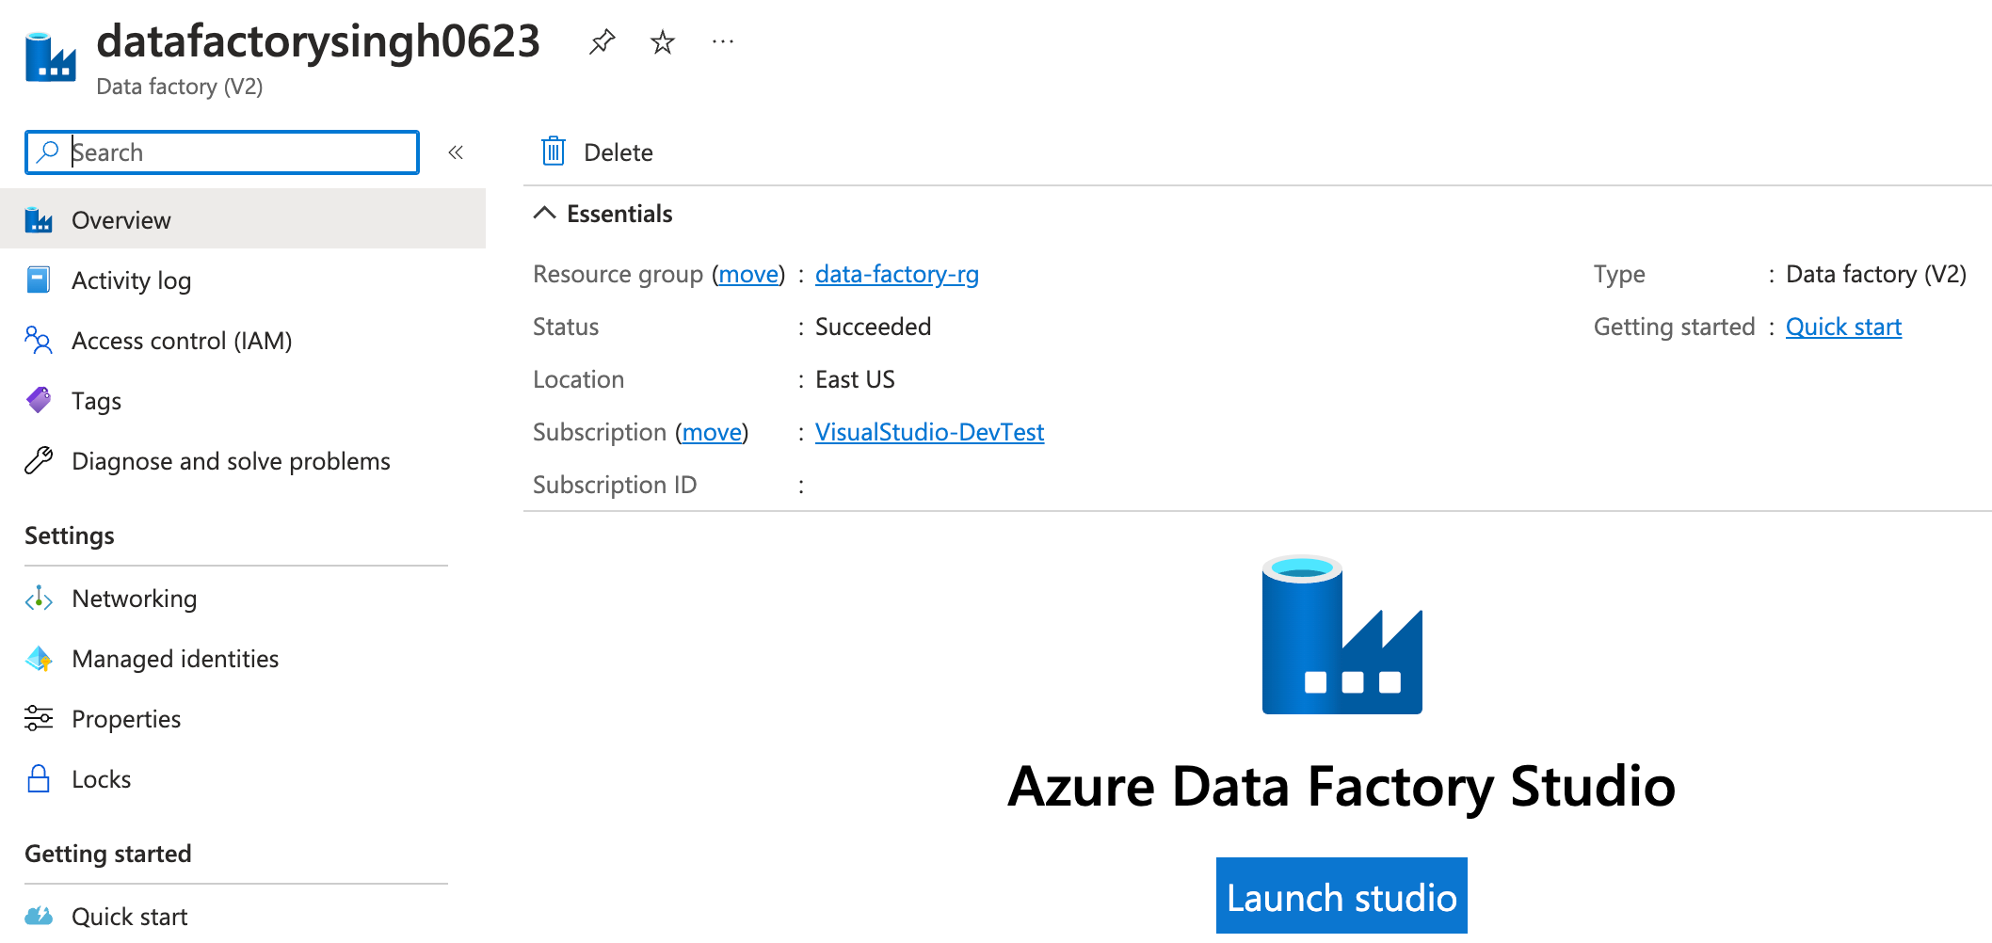This screenshot has width=1992, height=943.
Task: Pin datafactorysingh0623 to dashboard
Action: click(601, 40)
